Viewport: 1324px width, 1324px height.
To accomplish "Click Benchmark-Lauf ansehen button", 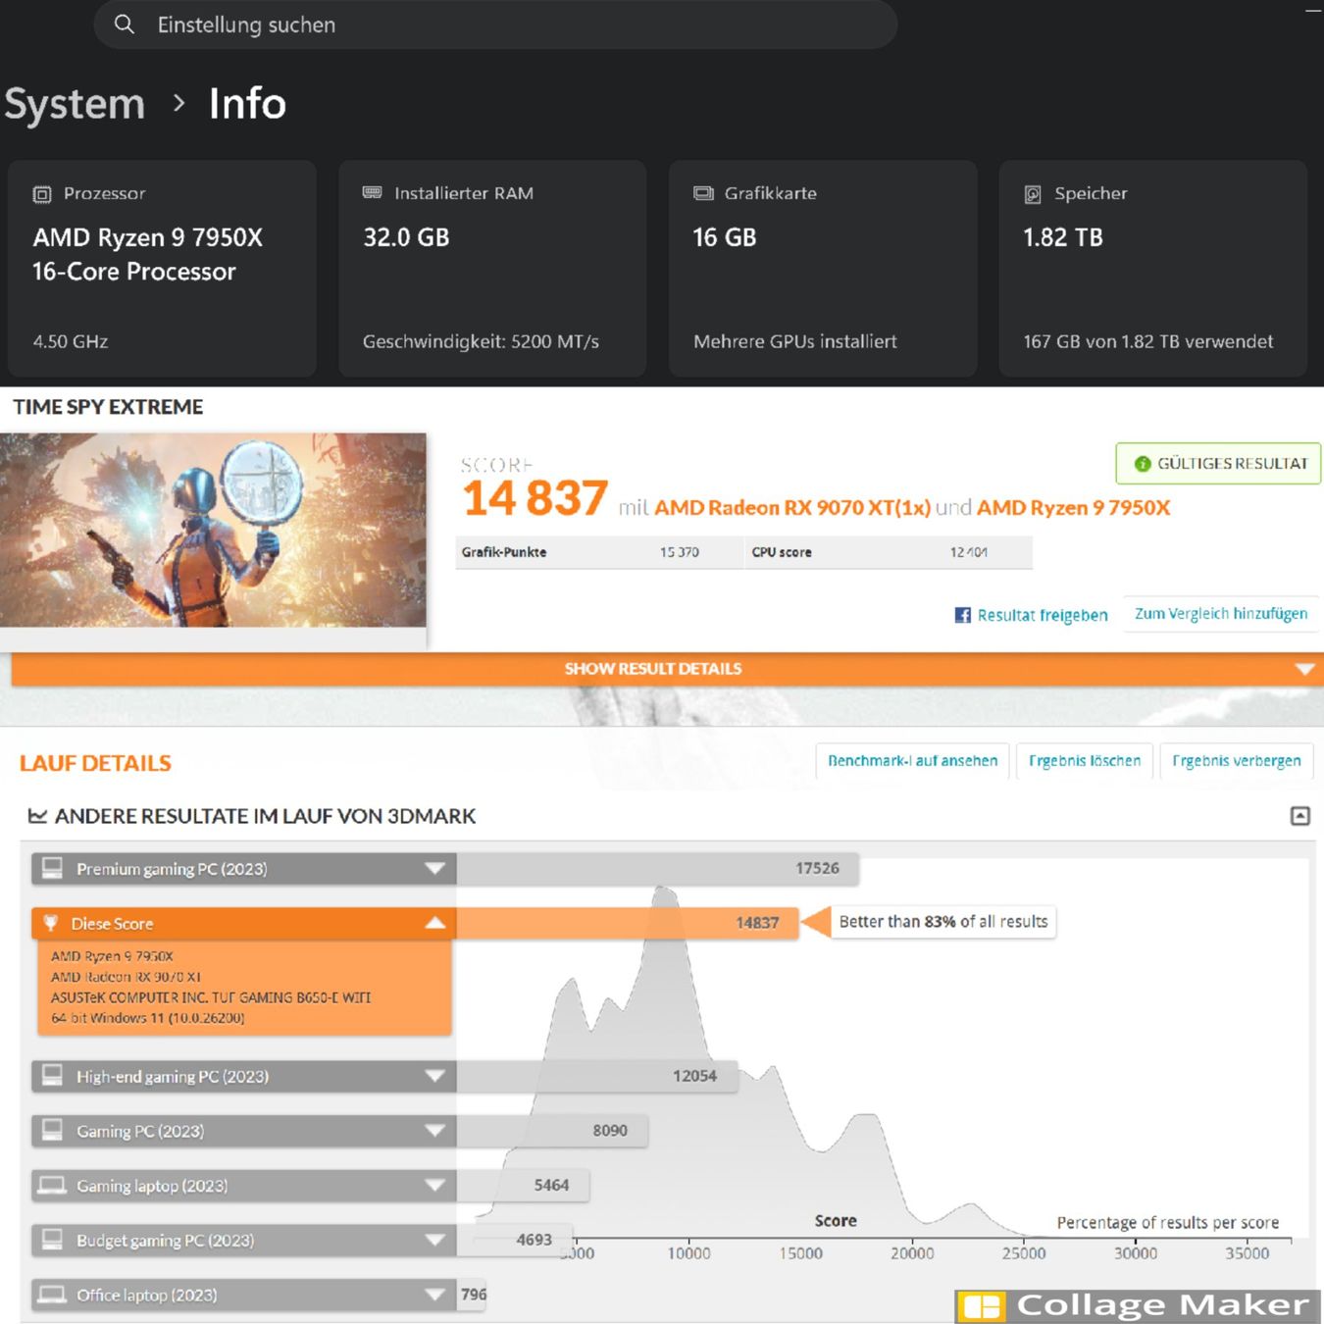I will 913,761.
